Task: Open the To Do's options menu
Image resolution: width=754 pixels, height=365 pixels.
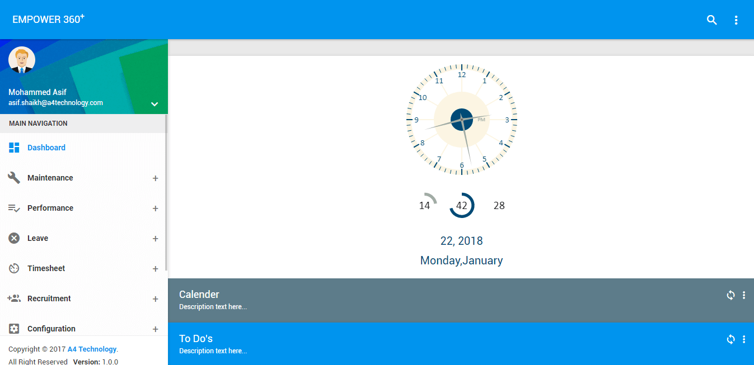Action: pos(744,339)
